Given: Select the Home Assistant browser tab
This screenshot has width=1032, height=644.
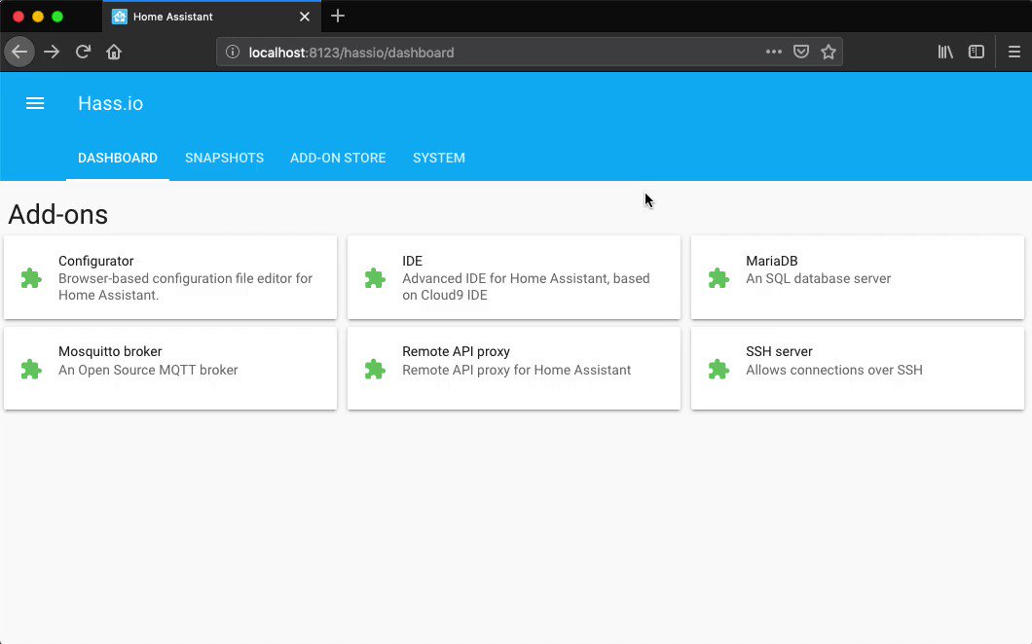Looking at the screenshot, I should click(x=212, y=17).
